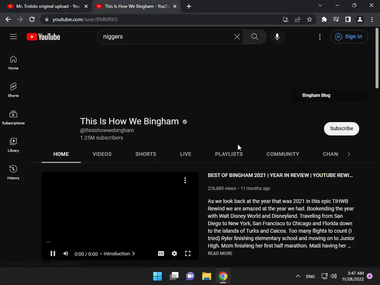The image size is (380, 285).
Task: Close the This Is How We Bingham tab
Action: [x=175, y=6]
